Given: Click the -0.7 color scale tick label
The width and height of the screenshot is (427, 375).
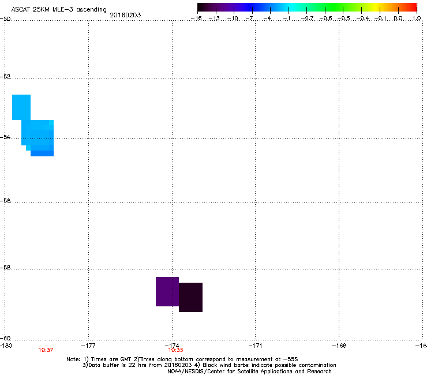Looking at the screenshot, I should [x=307, y=18].
